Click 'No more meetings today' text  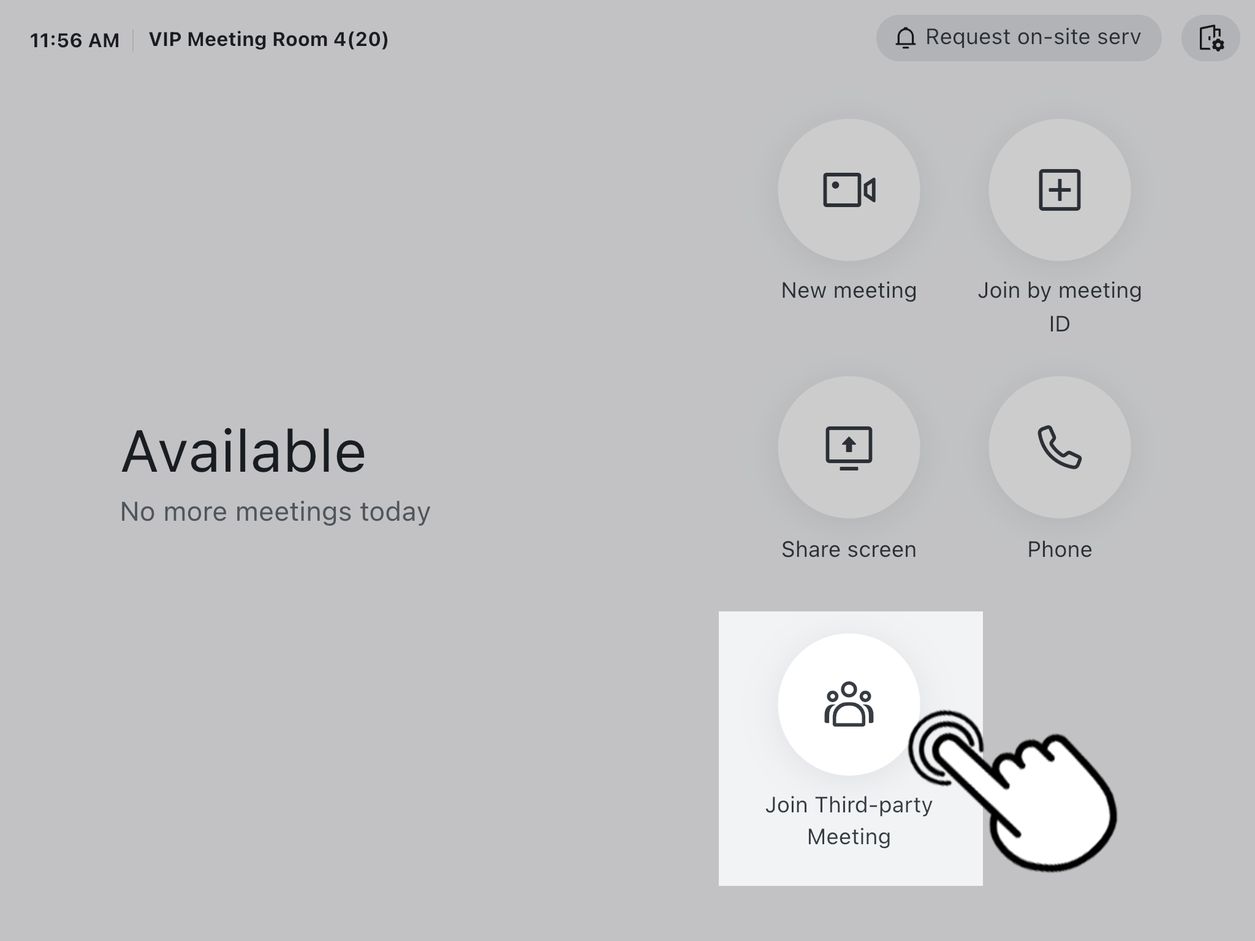[x=275, y=512]
